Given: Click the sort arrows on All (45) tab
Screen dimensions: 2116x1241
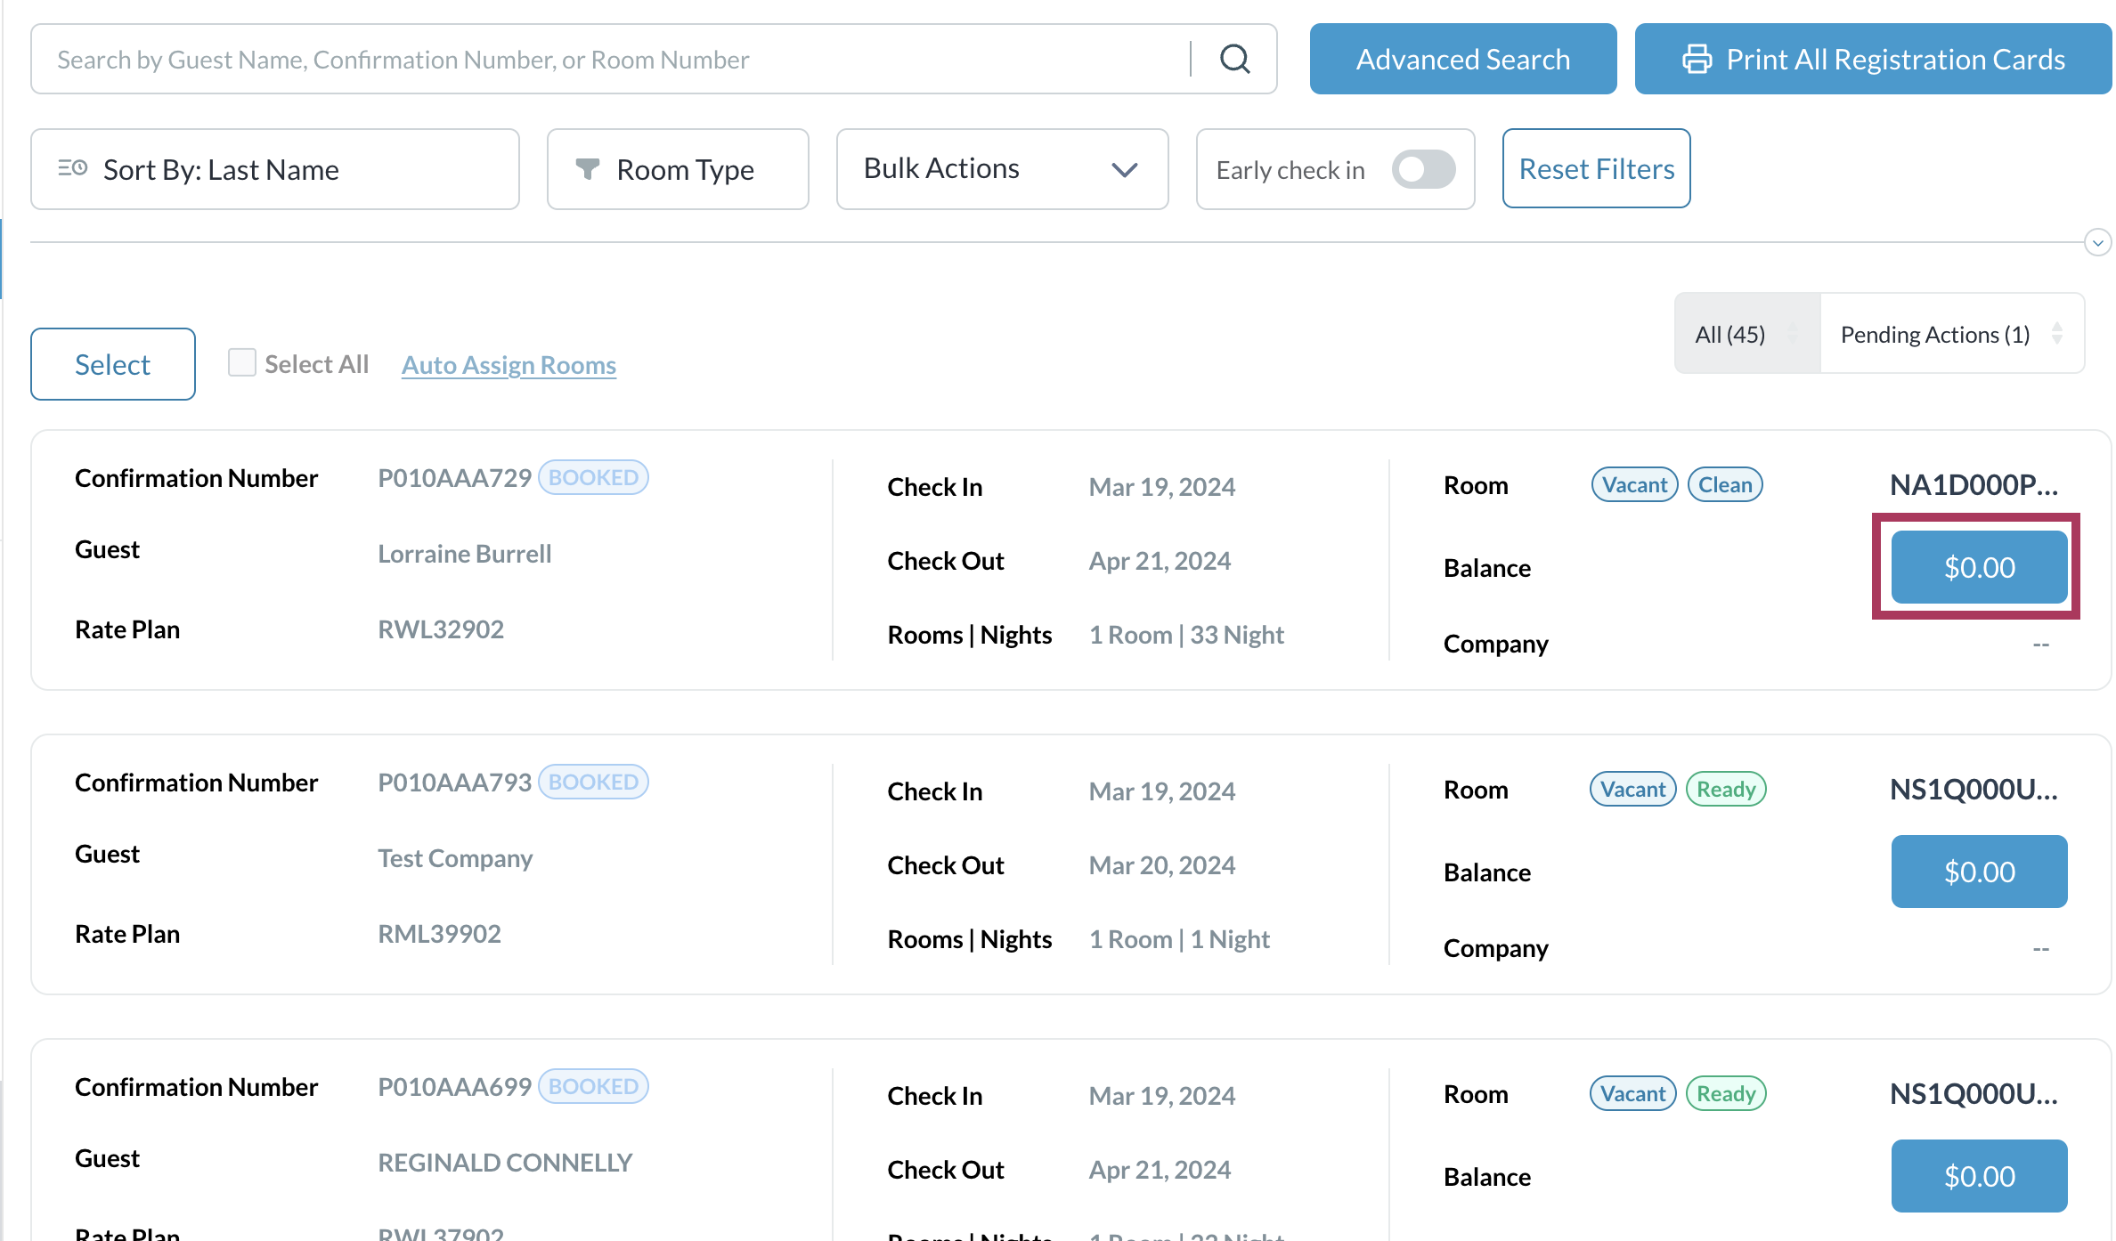Looking at the screenshot, I should (x=1792, y=334).
